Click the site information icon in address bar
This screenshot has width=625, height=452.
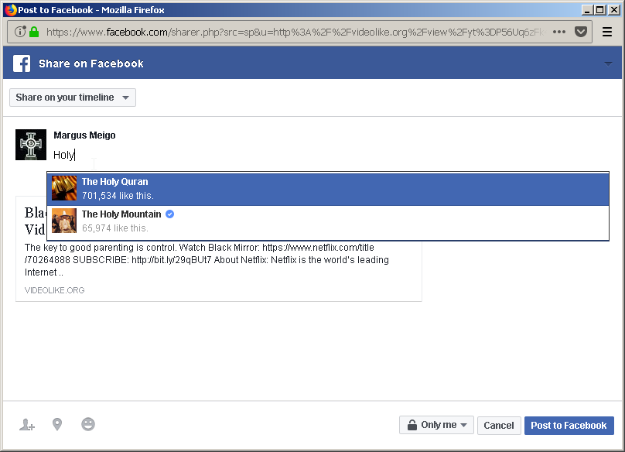(19, 32)
